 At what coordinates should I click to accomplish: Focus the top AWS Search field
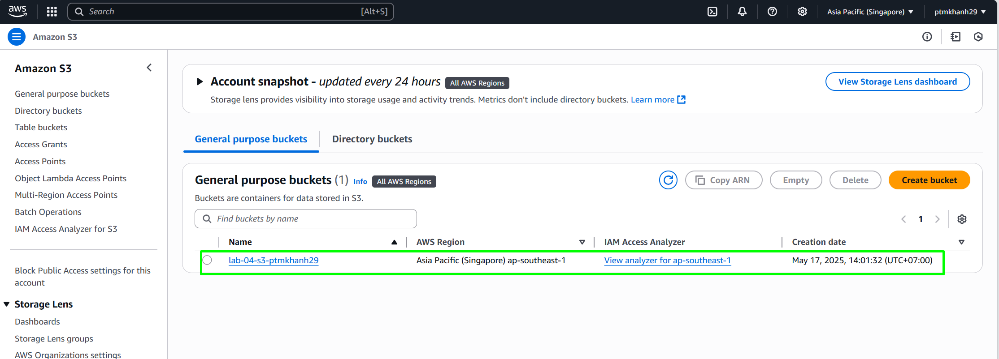click(x=230, y=12)
